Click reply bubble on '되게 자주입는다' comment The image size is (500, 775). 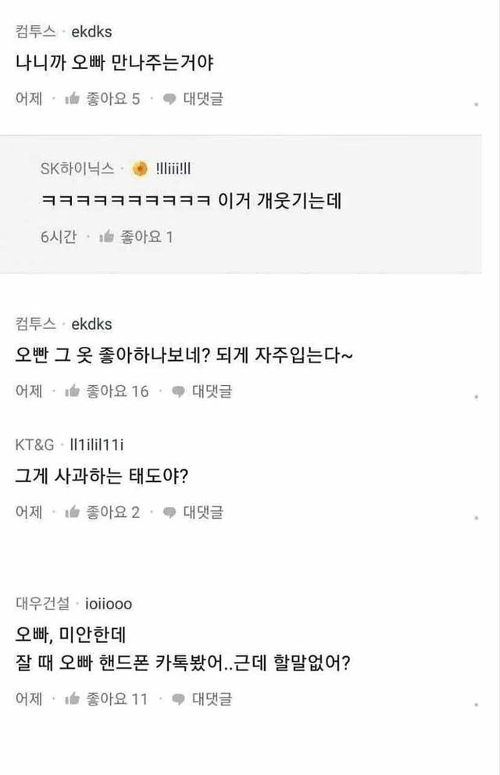pyautogui.click(x=178, y=391)
